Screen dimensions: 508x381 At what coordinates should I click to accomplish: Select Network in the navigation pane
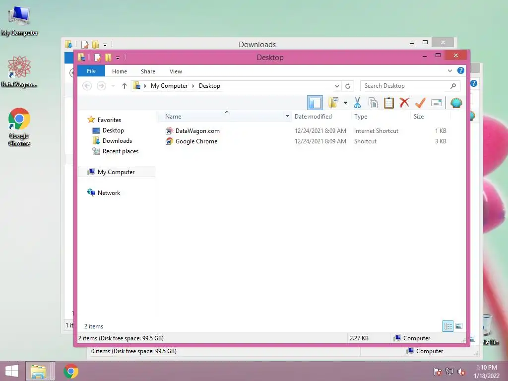109,193
